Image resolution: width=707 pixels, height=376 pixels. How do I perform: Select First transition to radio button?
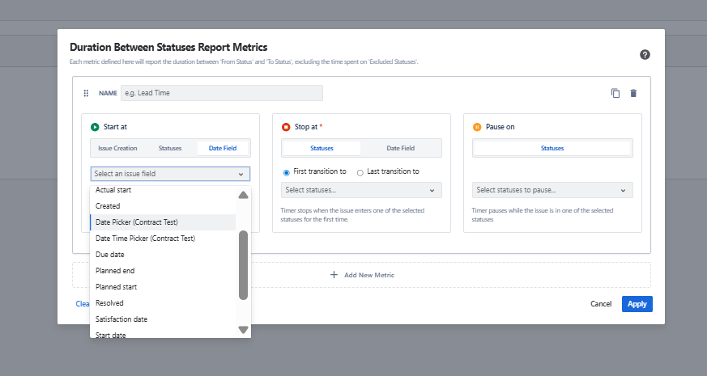pos(286,171)
